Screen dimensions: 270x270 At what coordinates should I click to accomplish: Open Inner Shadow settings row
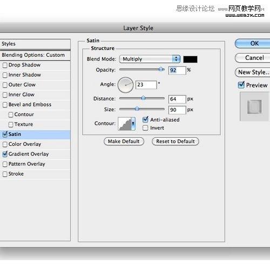click(35, 75)
